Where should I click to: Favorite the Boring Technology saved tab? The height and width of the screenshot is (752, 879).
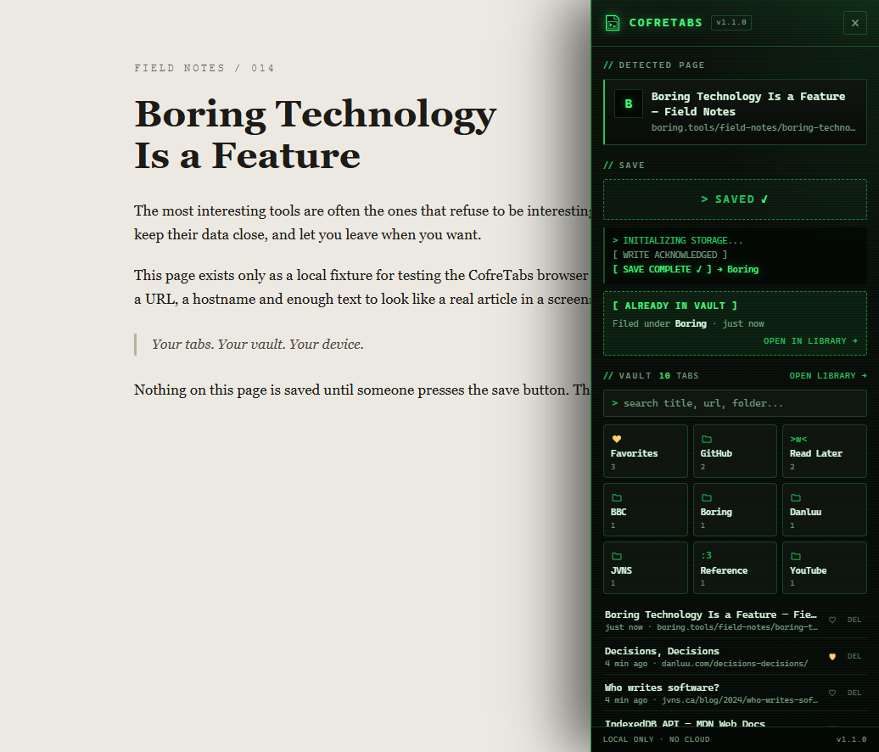[x=832, y=620]
